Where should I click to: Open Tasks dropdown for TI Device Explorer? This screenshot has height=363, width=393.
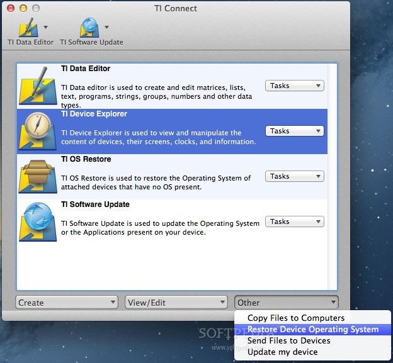(295, 131)
